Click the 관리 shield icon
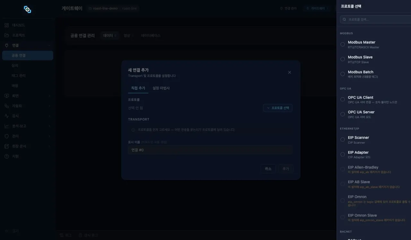Viewport: 411px width, 240px height. click(6, 136)
